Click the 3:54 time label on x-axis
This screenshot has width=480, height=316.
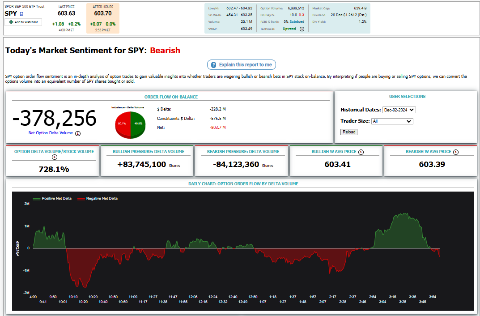[433, 297]
